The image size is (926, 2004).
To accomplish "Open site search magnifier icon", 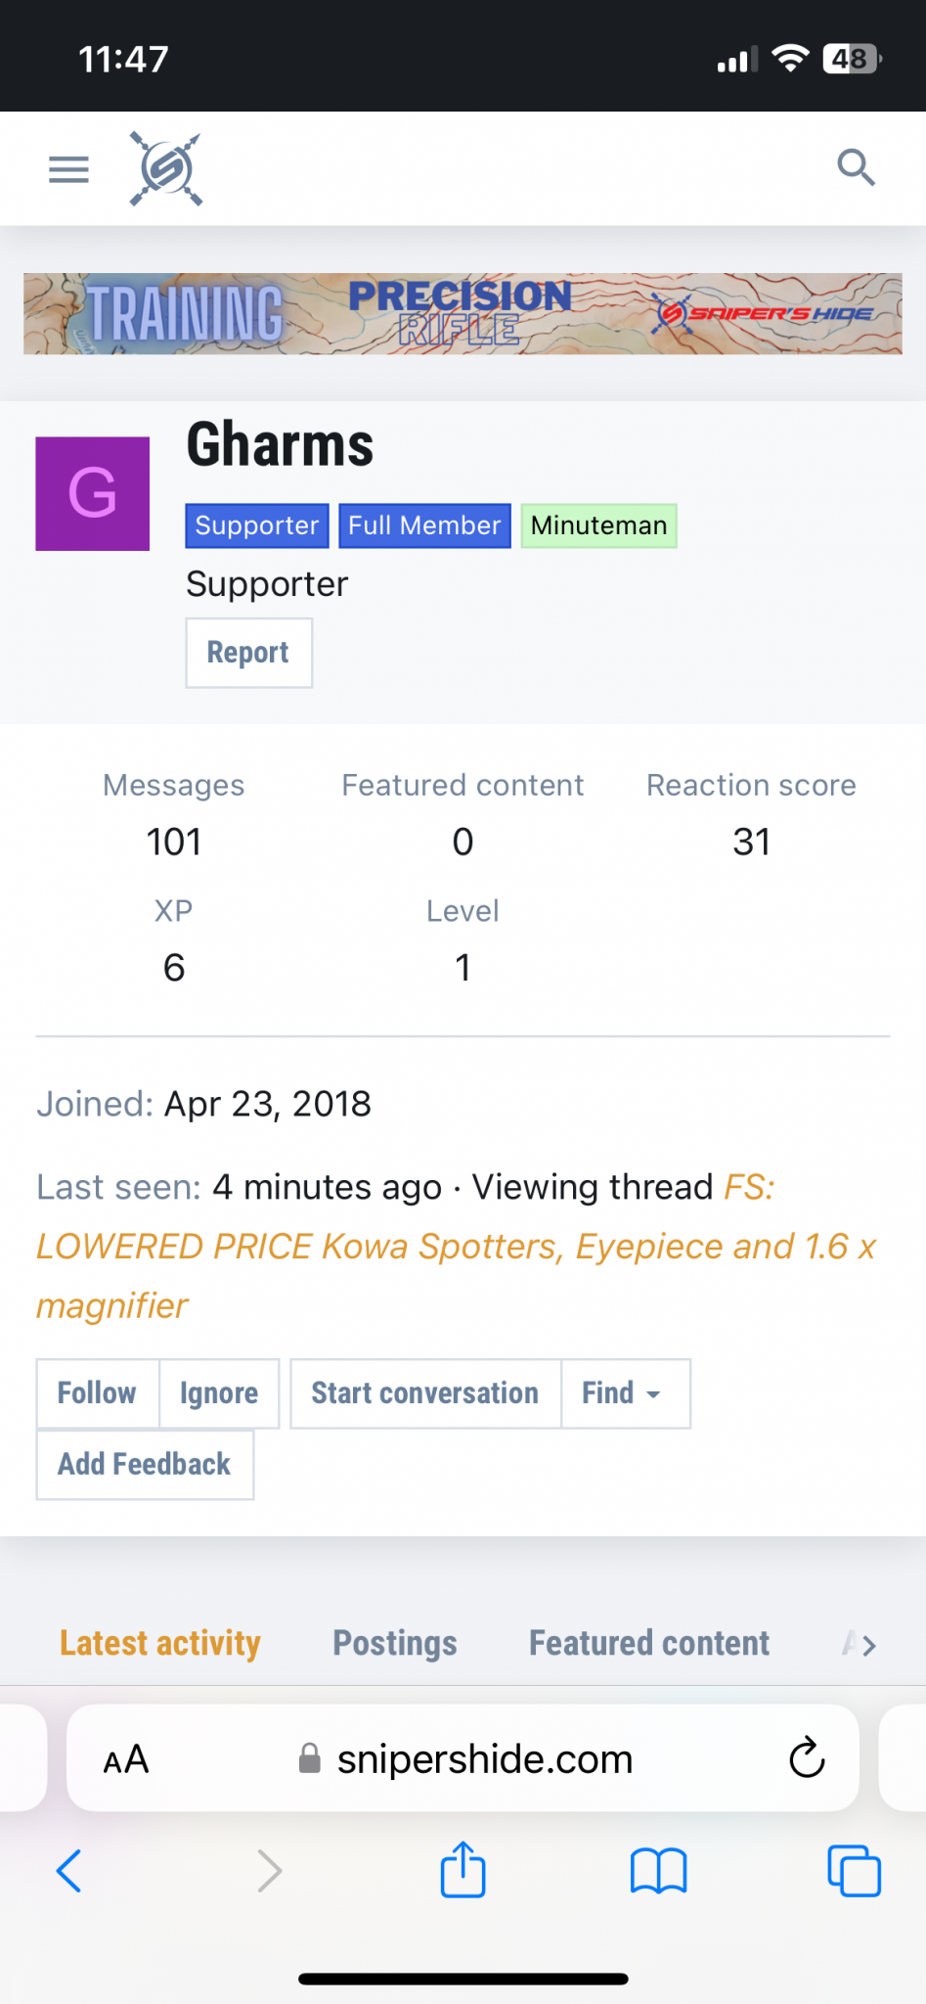I will [x=856, y=168].
